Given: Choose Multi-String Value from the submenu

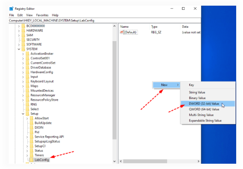Looking at the screenshot, I should pos(208,115).
